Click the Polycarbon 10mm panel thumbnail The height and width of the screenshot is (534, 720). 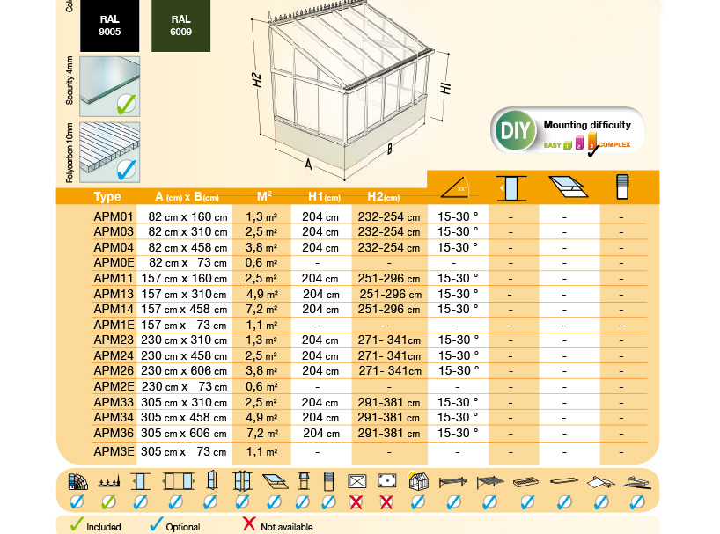[x=110, y=152]
